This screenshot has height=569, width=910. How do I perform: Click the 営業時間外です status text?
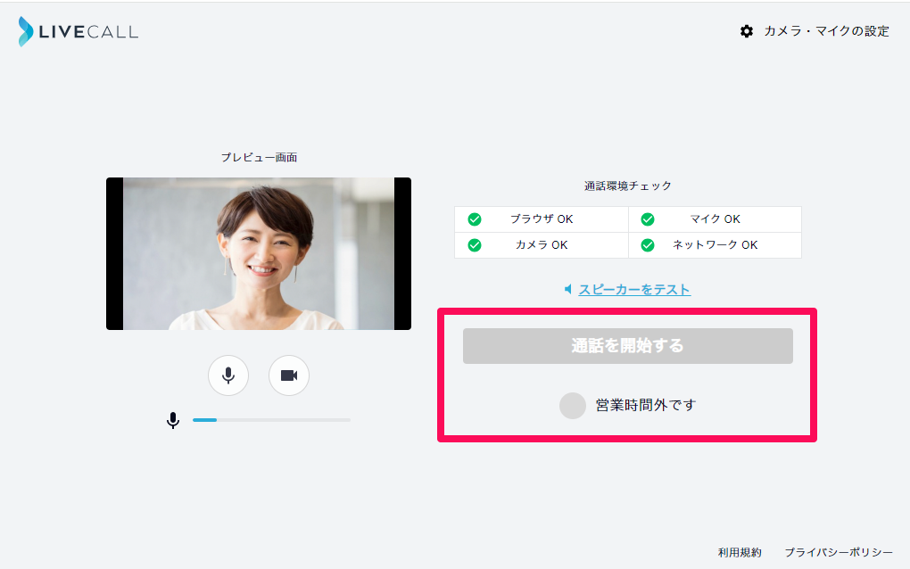click(645, 406)
